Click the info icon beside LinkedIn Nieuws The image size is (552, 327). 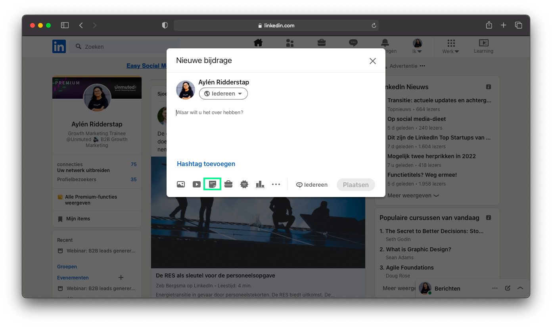tap(489, 87)
